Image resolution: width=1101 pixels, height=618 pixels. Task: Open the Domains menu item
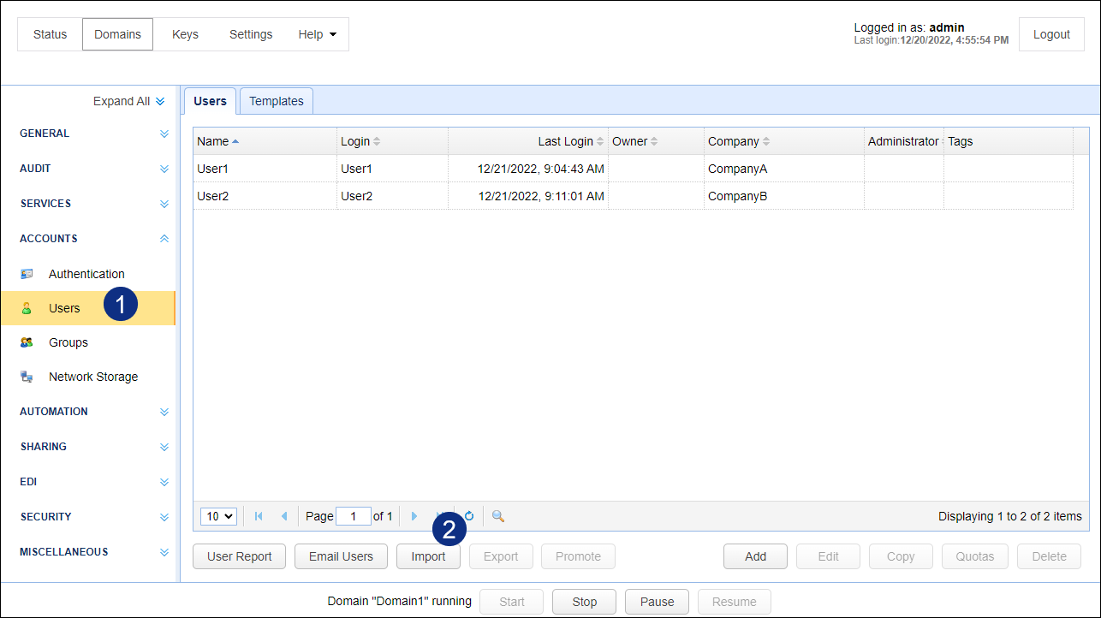click(x=117, y=34)
